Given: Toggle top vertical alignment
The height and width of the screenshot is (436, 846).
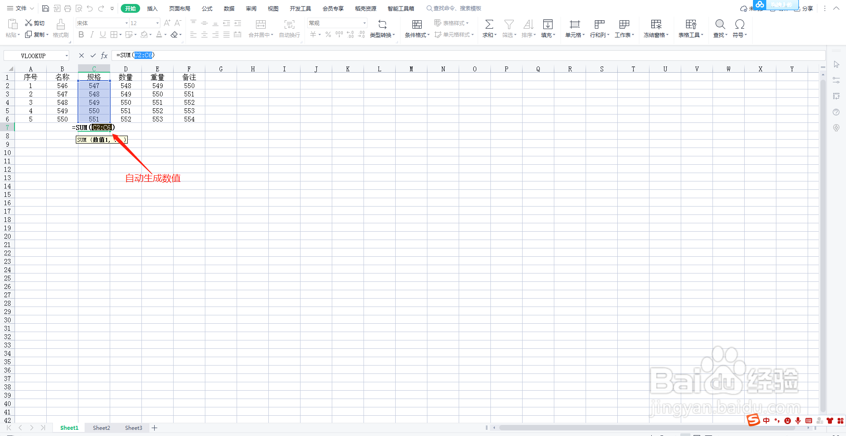Looking at the screenshot, I should 193,23.
